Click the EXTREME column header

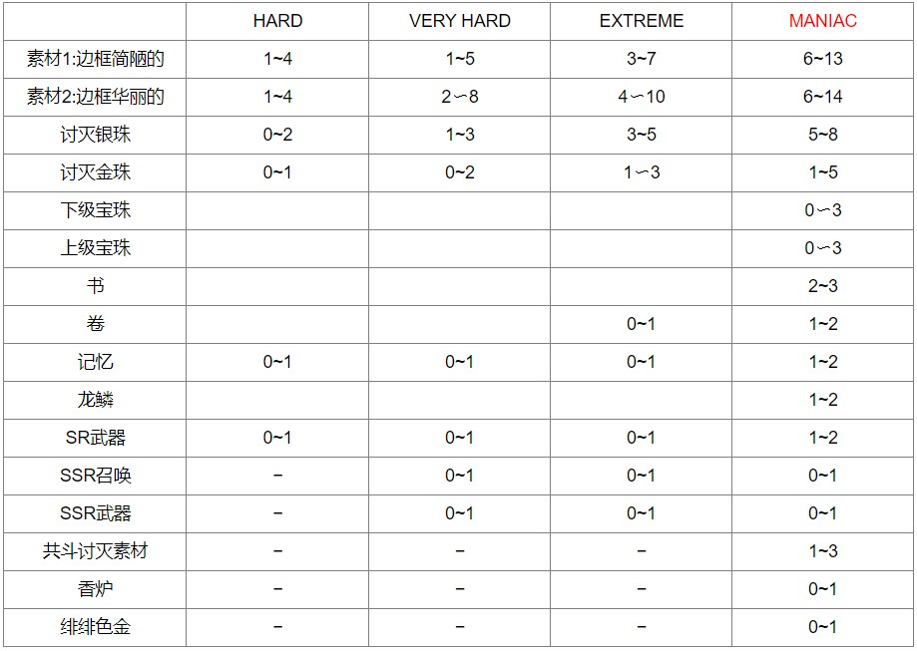pos(641,21)
